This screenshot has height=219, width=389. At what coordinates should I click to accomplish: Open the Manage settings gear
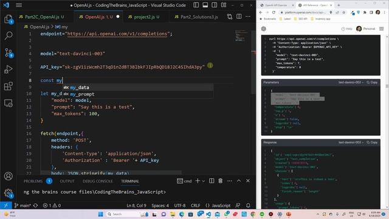click(9, 193)
